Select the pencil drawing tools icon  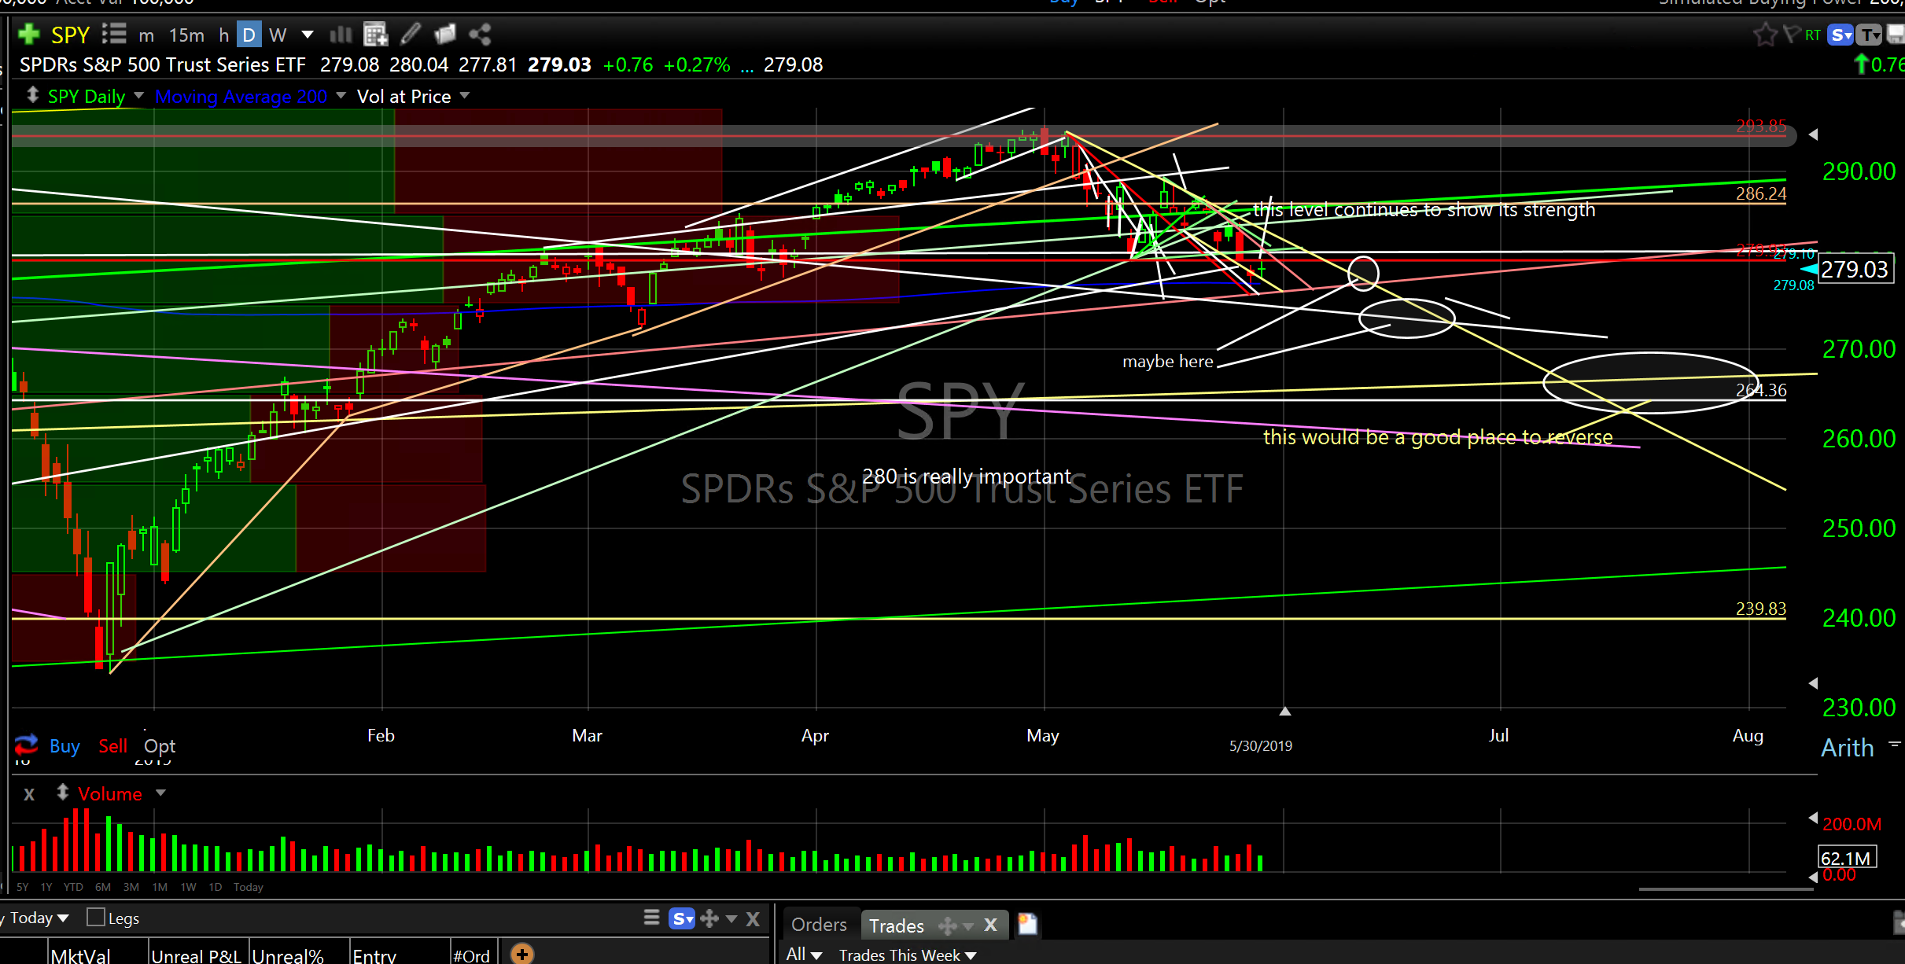click(x=411, y=35)
